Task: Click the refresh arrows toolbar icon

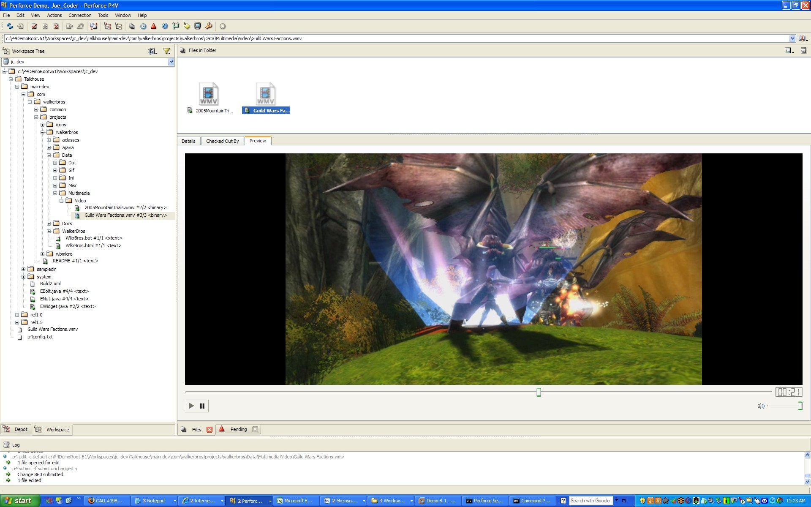Action: click(9, 26)
